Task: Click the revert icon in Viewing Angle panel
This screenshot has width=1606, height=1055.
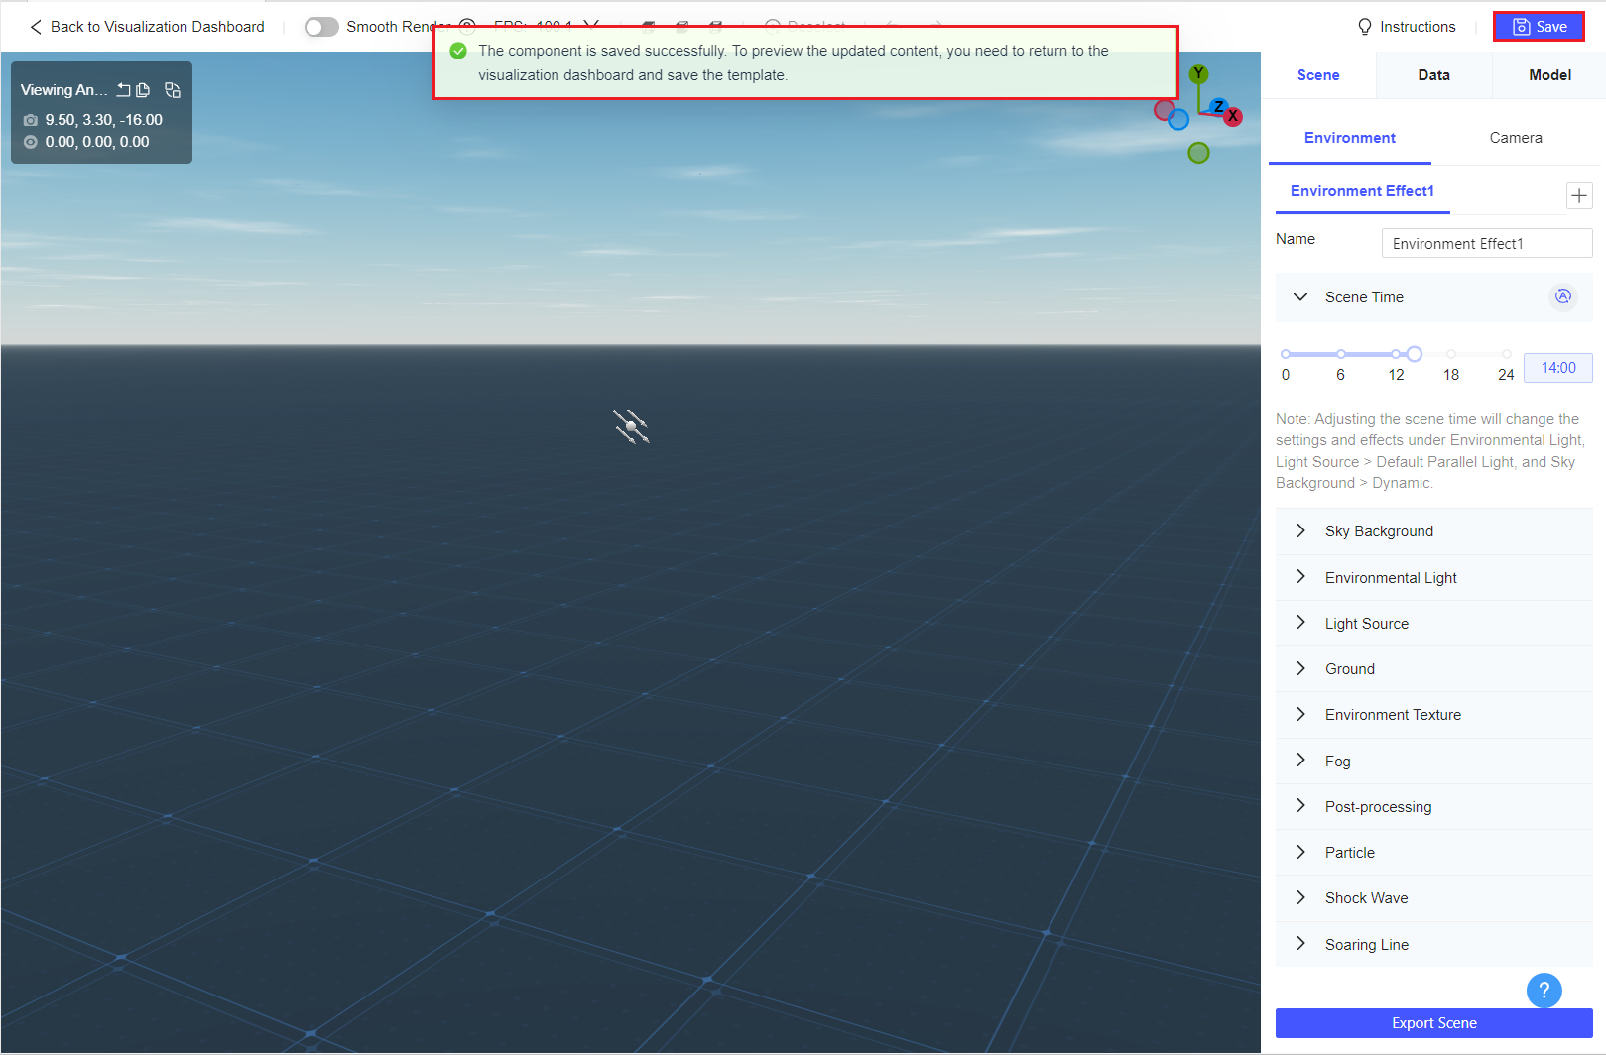Action: [x=124, y=89]
